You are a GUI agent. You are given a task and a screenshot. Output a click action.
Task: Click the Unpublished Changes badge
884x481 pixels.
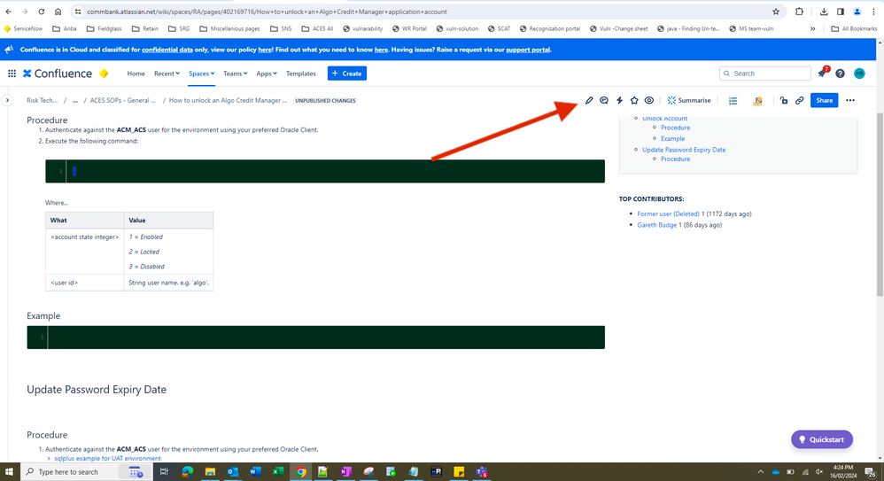point(325,100)
